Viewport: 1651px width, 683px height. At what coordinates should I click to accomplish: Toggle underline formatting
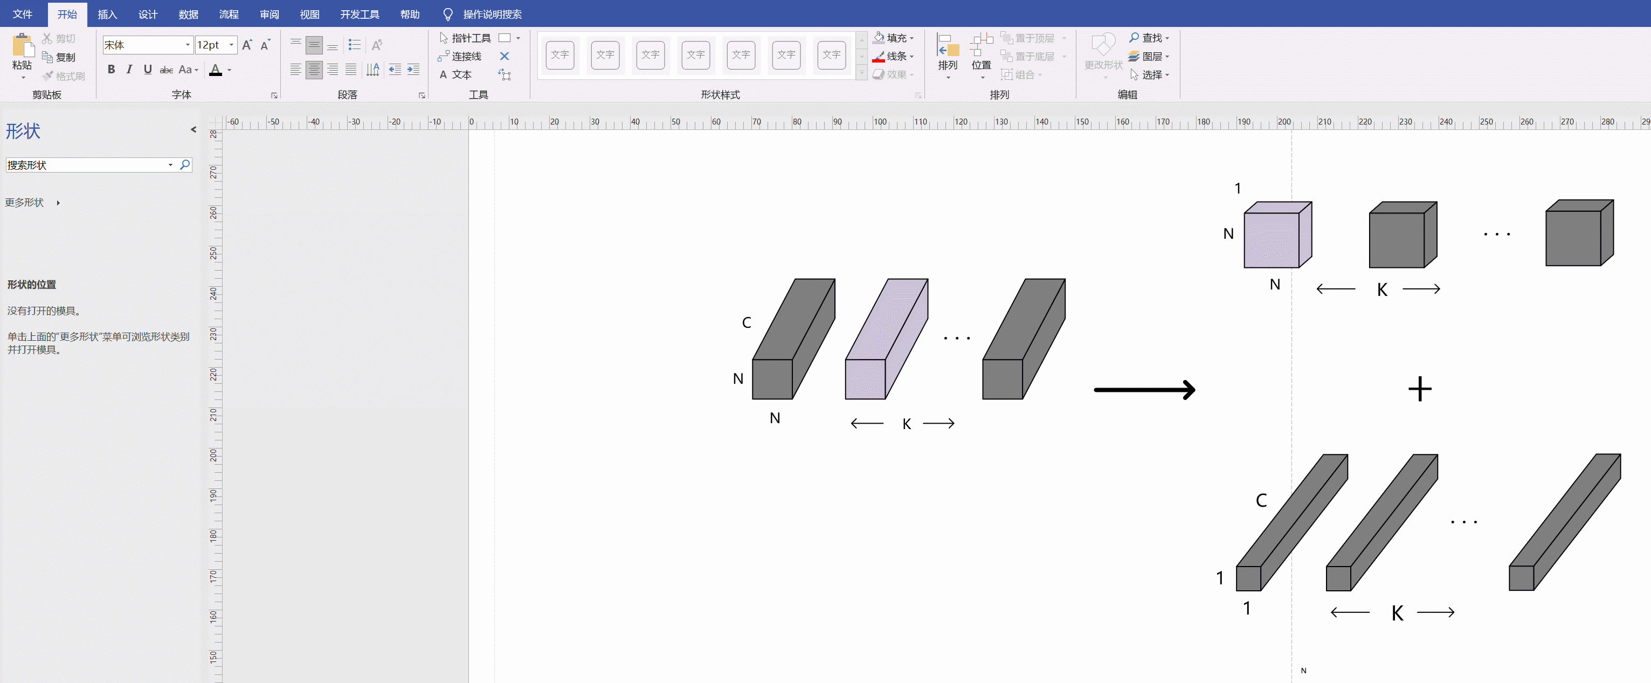pos(147,69)
